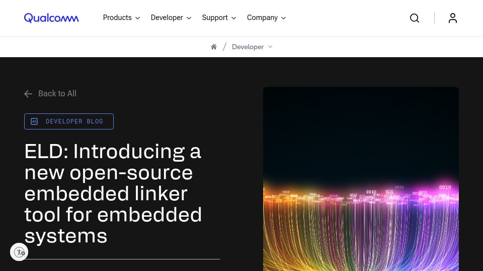Open the breadcrumb Developer dropdown chevron

(270, 47)
